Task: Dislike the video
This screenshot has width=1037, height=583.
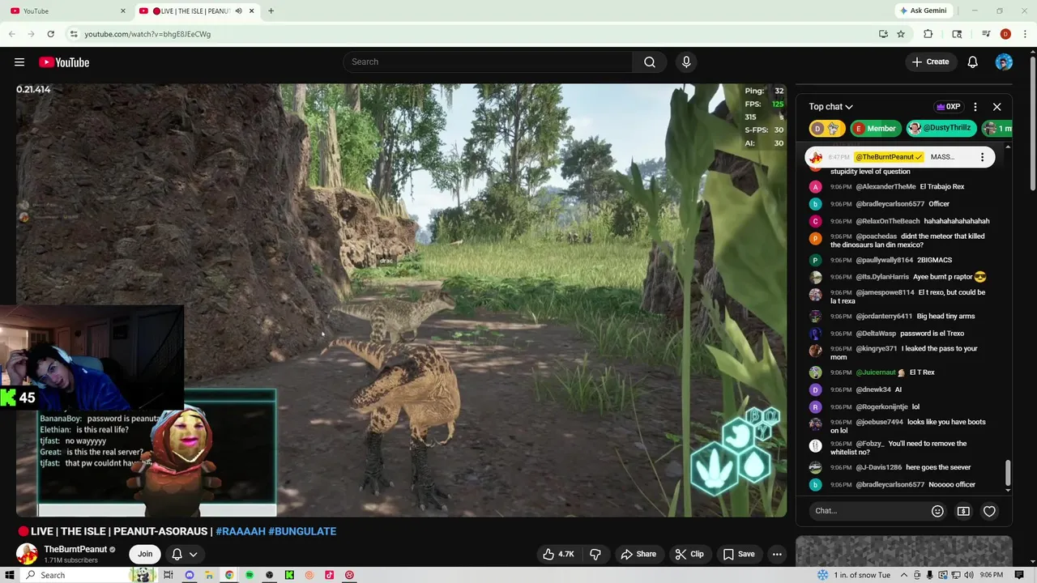Action: (x=595, y=554)
